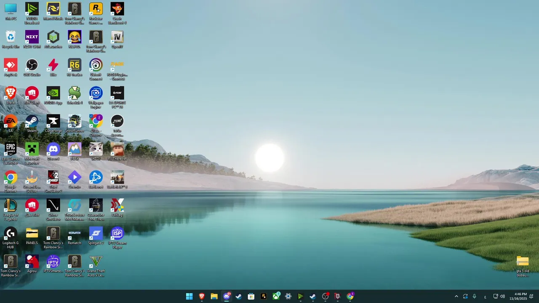Open the OpenIV shortcut

click(x=117, y=40)
